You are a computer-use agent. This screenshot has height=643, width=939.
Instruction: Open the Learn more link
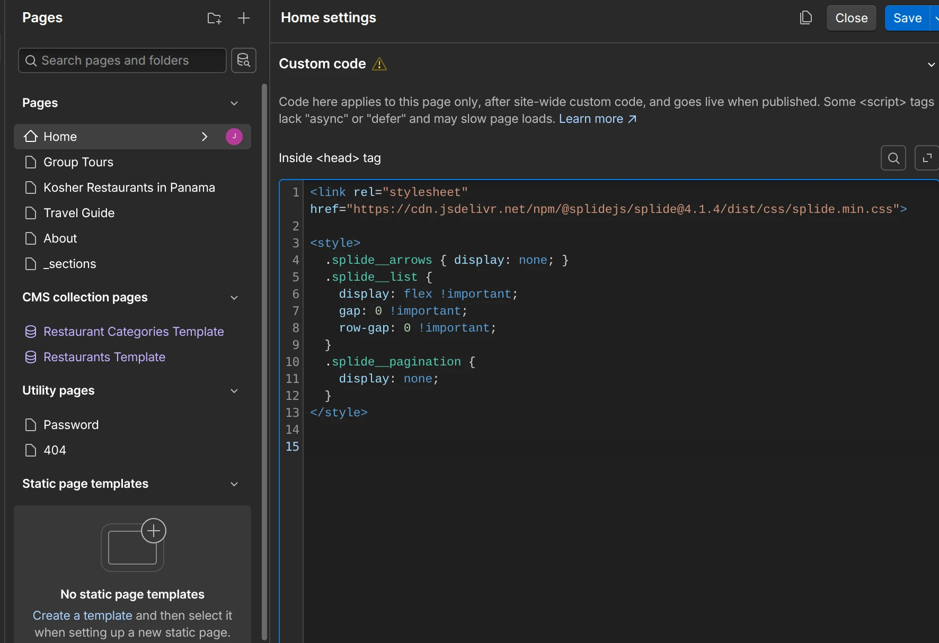click(598, 119)
